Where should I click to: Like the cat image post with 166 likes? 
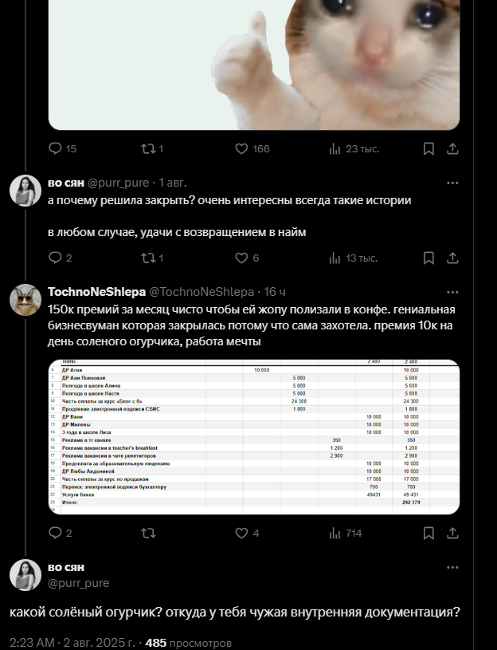(x=252, y=148)
